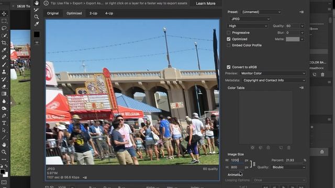Select the Brush tool

click(4, 65)
